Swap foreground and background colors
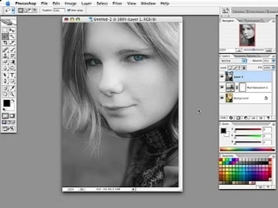This screenshot has height=208, width=278. [x=13, y=101]
